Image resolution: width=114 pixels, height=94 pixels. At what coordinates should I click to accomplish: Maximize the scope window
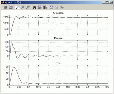click(x=107, y=3)
